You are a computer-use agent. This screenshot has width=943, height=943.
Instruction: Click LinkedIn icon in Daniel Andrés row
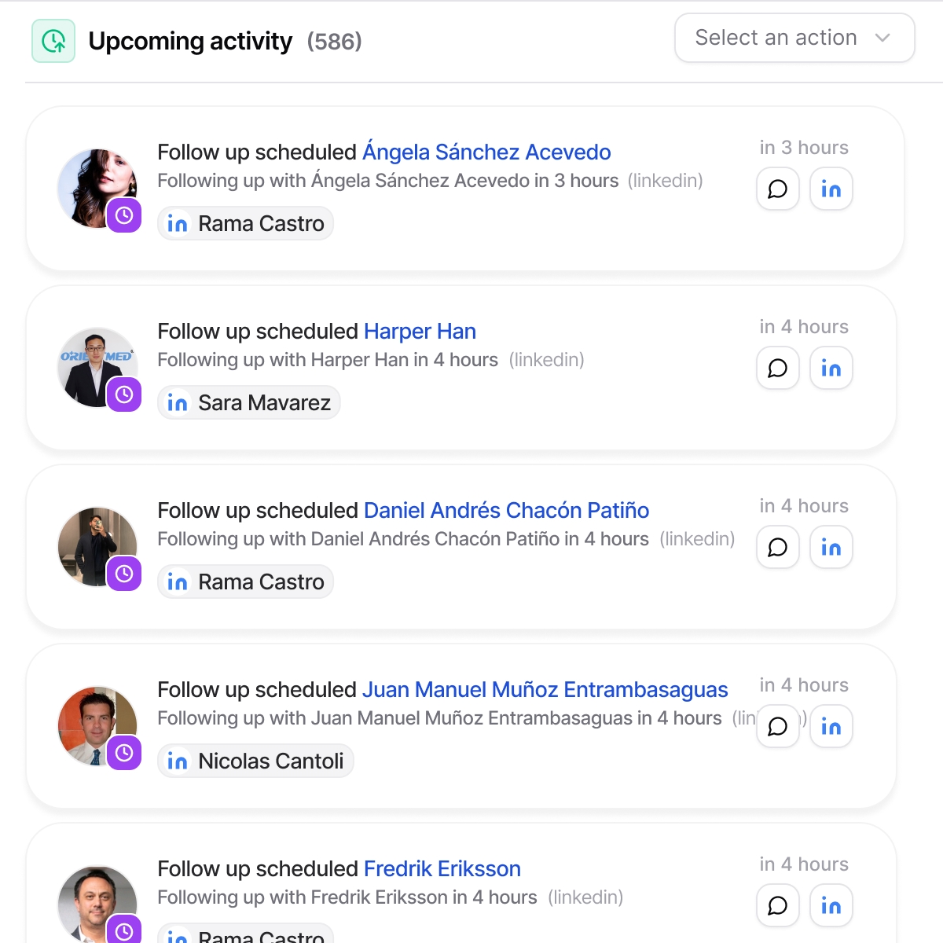831,547
